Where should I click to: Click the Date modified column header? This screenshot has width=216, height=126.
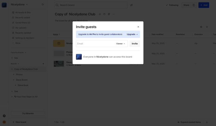tap(157, 34)
